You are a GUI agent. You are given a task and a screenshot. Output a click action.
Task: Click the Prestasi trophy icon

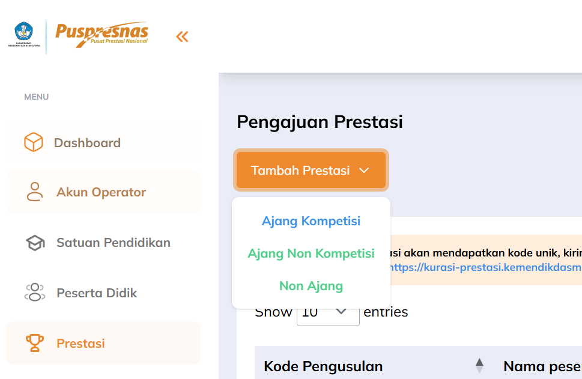[x=35, y=344]
